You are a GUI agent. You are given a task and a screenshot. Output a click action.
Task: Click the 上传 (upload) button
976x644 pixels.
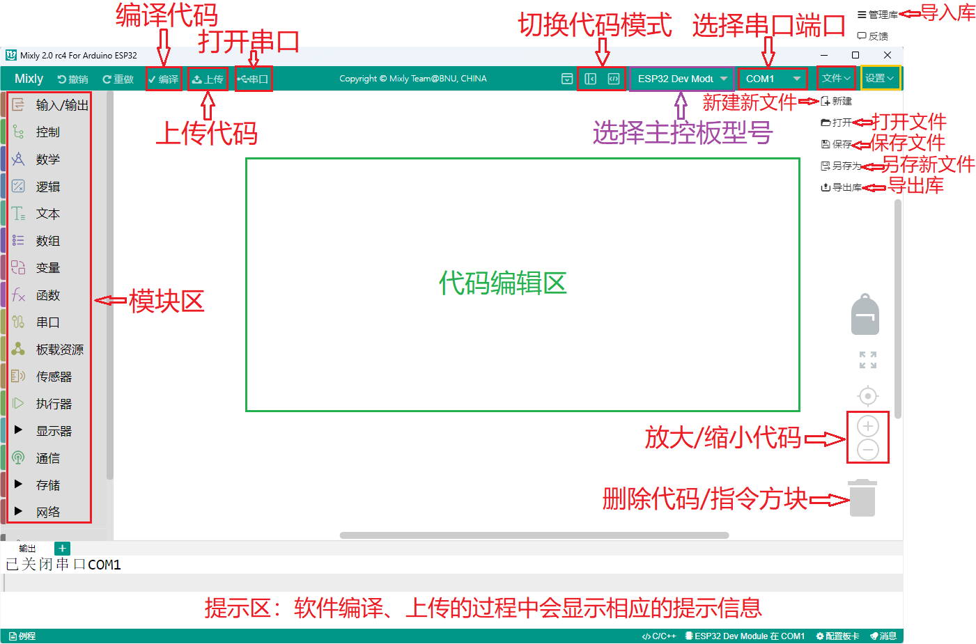click(208, 79)
